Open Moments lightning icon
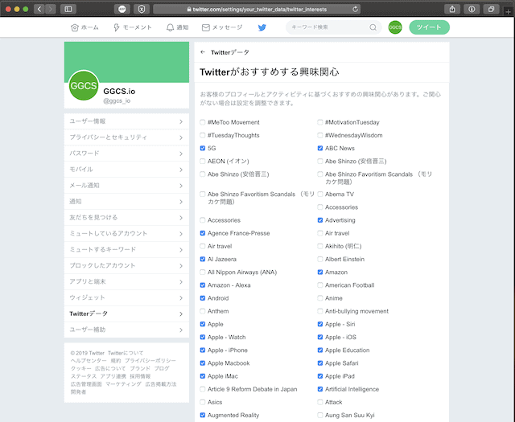Viewport: 515px width, 422px height. 116,27
